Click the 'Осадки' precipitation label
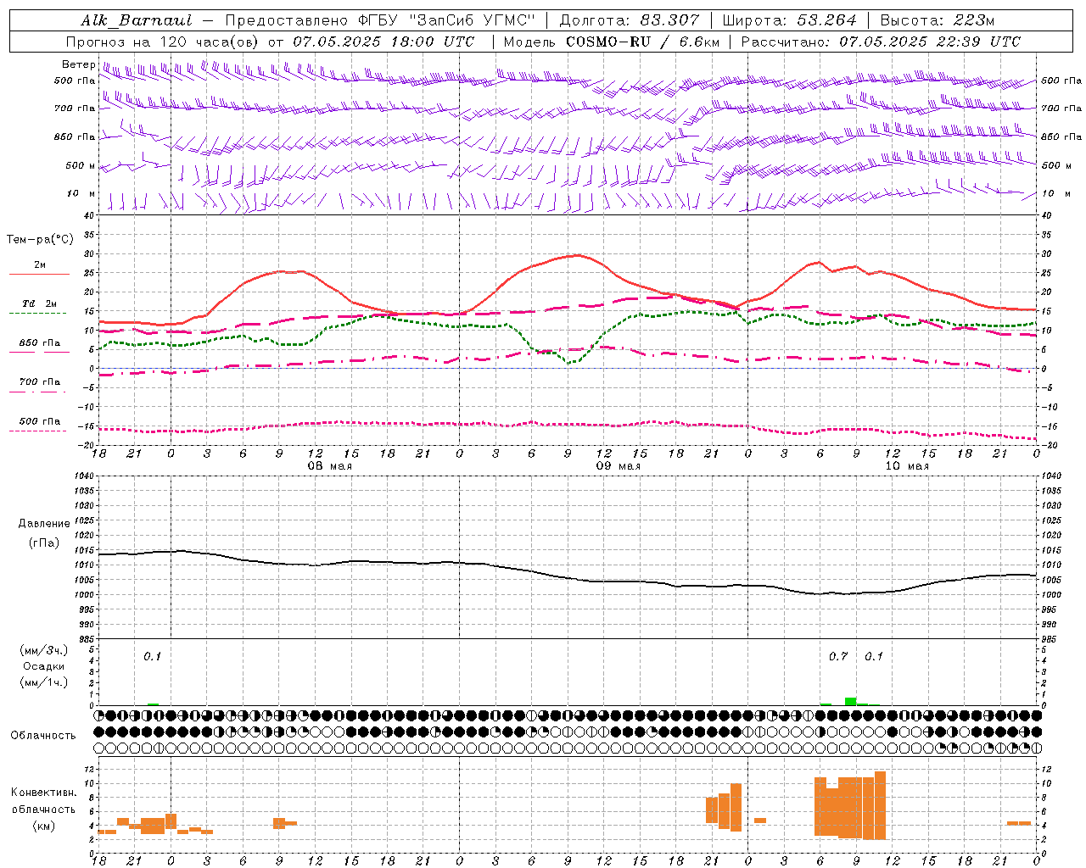 (44, 666)
